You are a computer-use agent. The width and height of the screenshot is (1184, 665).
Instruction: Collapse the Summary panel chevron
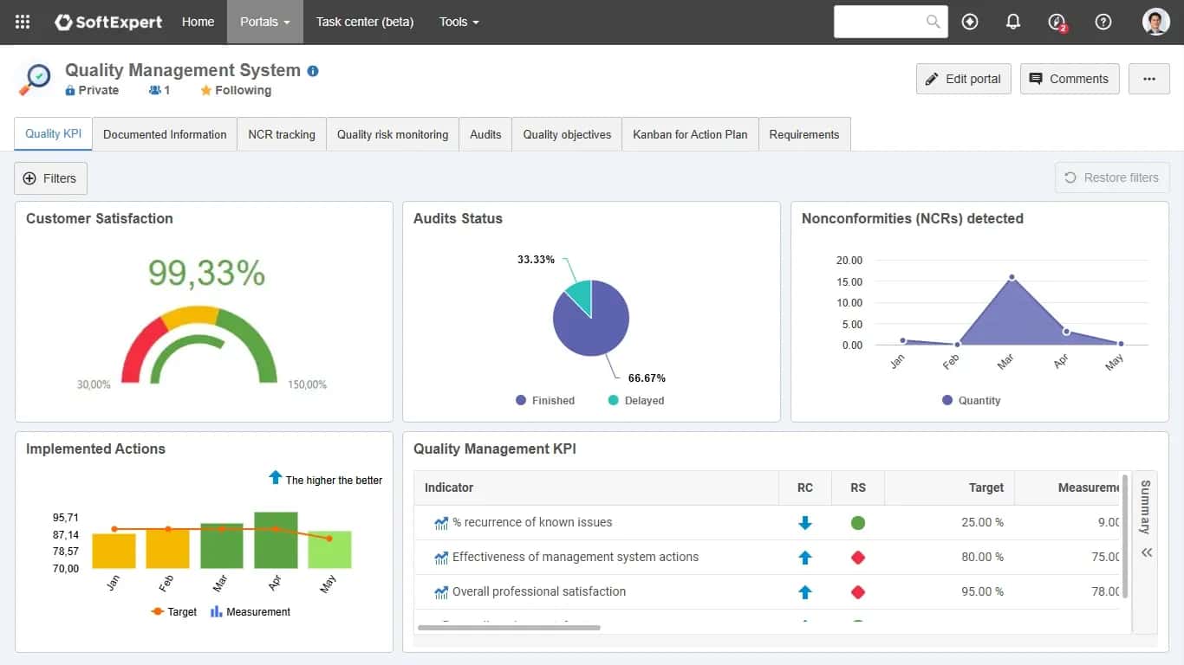click(1147, 552)
